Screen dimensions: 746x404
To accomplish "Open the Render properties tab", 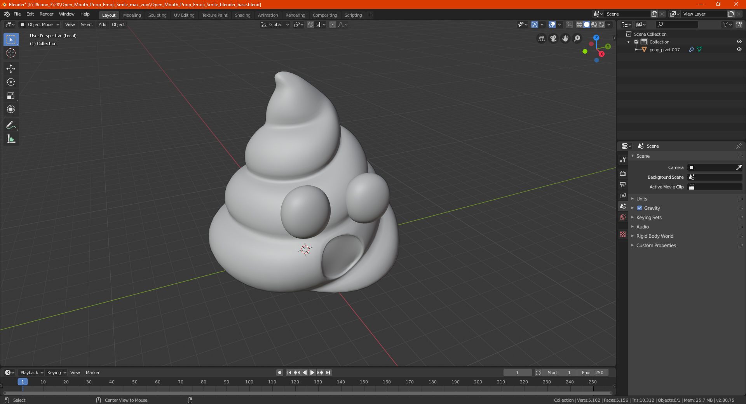I will tap(623, 173).
